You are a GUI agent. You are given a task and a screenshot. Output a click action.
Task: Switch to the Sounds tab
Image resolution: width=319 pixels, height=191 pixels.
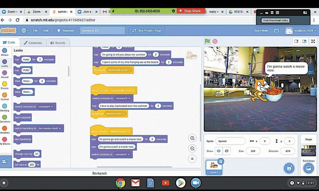pyautogui.click(x=58, y=43)
